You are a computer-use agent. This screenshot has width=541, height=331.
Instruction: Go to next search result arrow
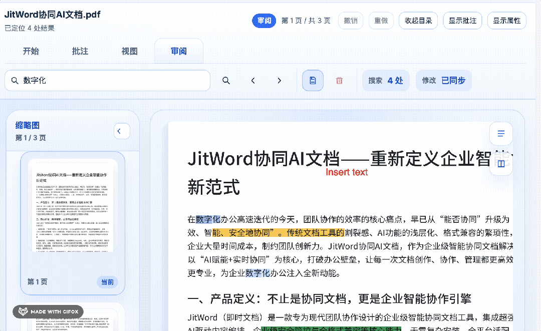(x=279, y=80)
